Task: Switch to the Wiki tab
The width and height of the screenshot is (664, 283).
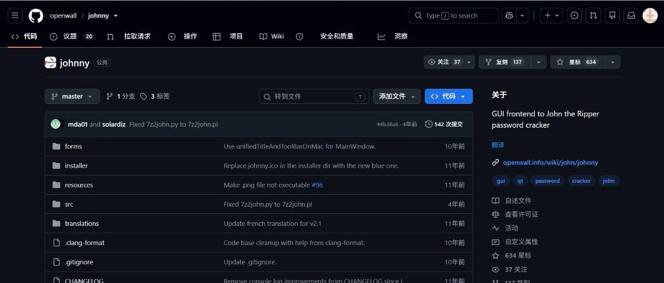Action: [x=271, y=36]
